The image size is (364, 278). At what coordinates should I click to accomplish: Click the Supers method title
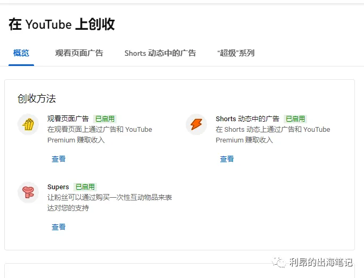[58, 187]
